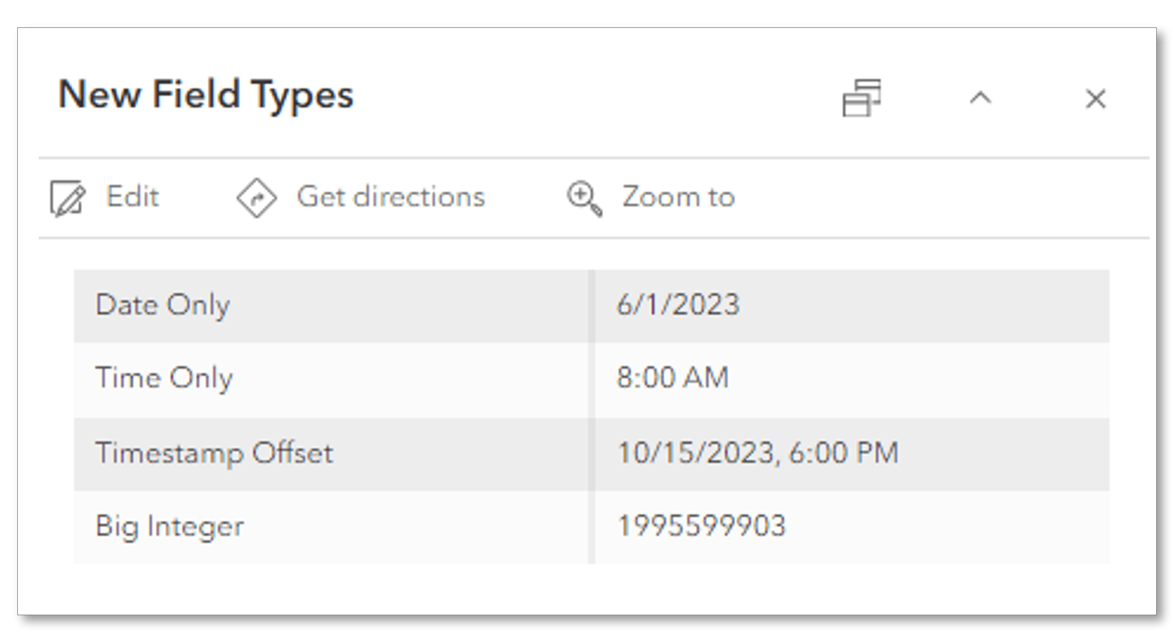Click the chevron next to the close button
1174x642 pixels.
click(979, 99)
